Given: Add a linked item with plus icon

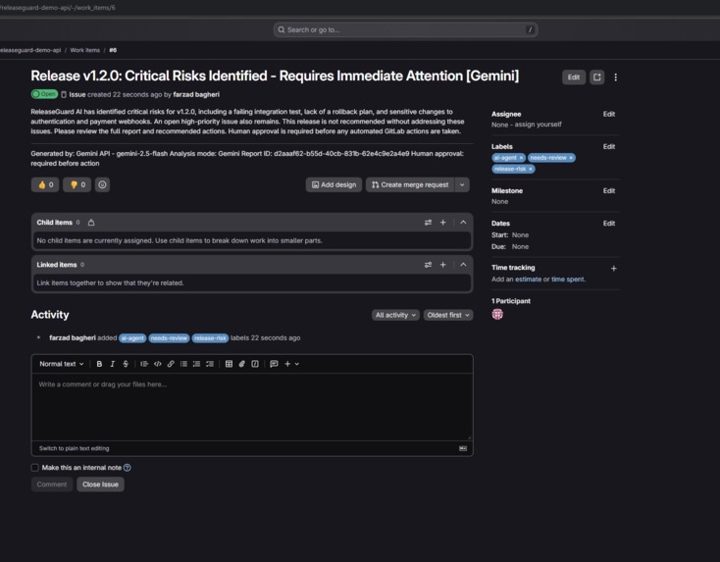Looking at the screenshot, I should point(443,265).
